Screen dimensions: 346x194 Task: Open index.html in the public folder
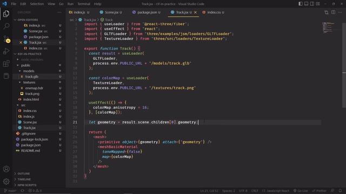tap(39, 99)
